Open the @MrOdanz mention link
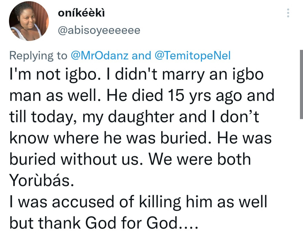303x236 pixels. (x=100, y=55)
